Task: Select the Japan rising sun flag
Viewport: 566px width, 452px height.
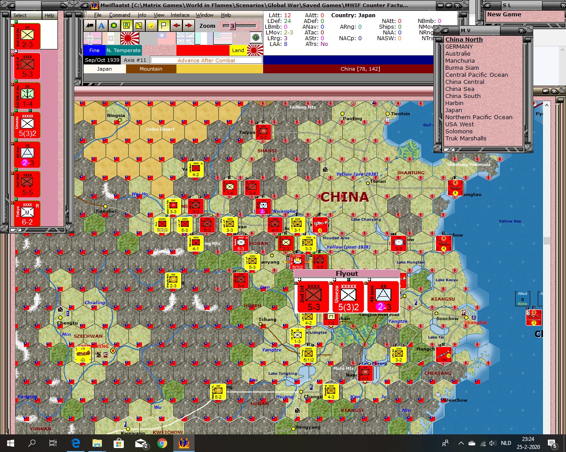Action: [x=130, y=38]
